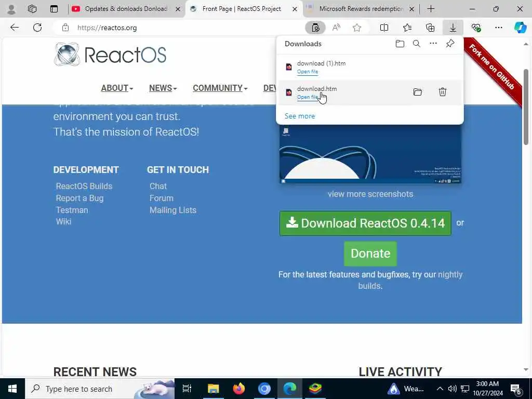Click the ReactOS desktop screenshot thumbnail

click(x=370, y=154)
